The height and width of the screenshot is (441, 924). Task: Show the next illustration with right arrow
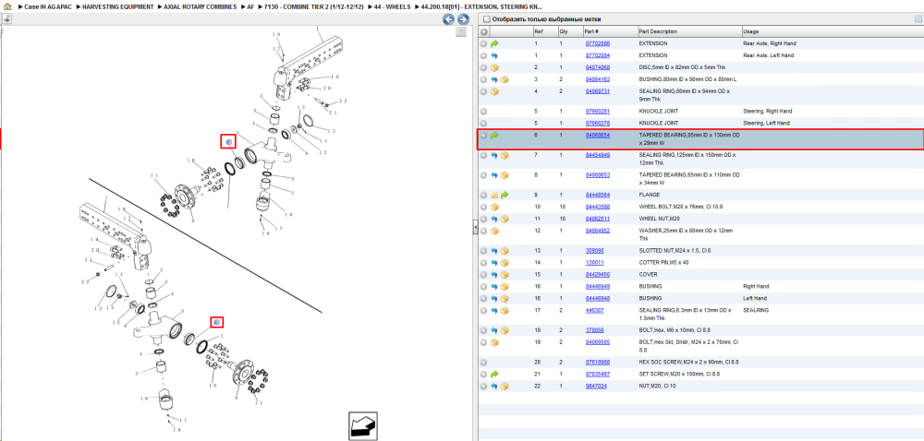point(463,19)
